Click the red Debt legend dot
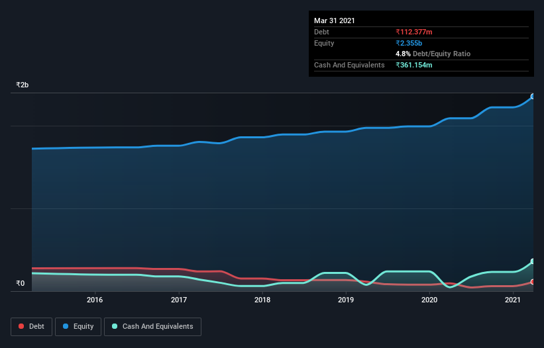This screenshot has height=348, width=544. (21, 326)
